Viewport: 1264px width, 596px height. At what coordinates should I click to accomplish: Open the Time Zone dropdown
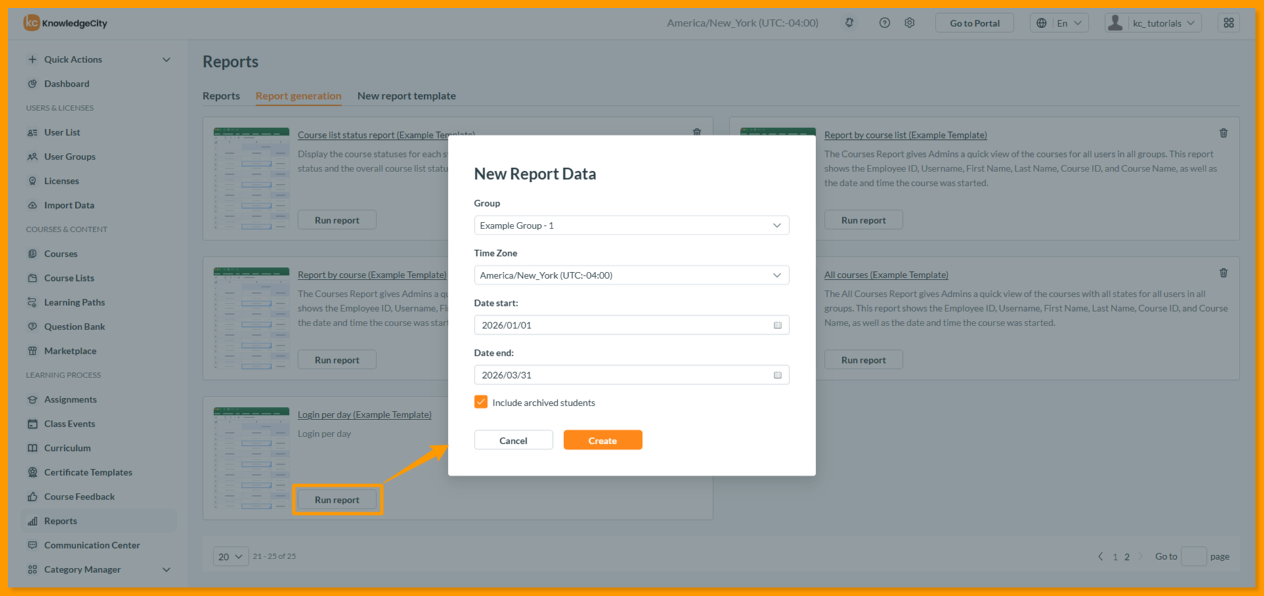coord(632,275)
